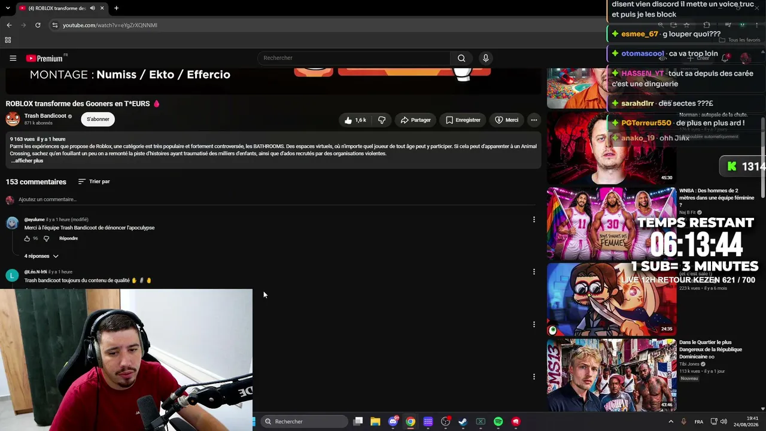The height and width of the screenshot is (431, 766).
Task: Open the Dominican Republic video thumbnail
Action: [x=612, y=375]
